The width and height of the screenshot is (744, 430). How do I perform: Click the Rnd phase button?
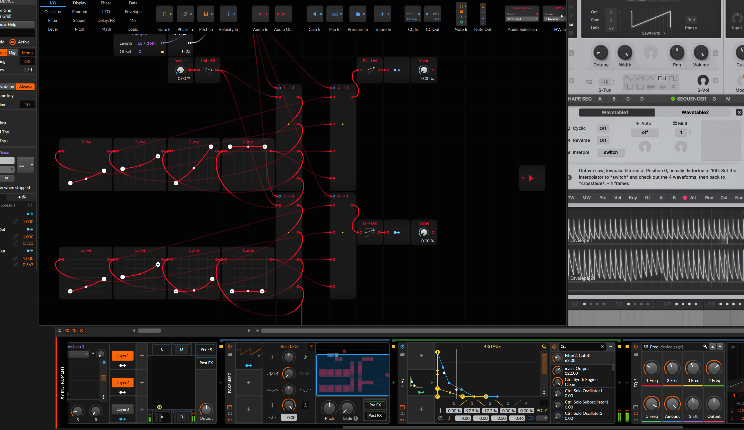tap(691, 20)
